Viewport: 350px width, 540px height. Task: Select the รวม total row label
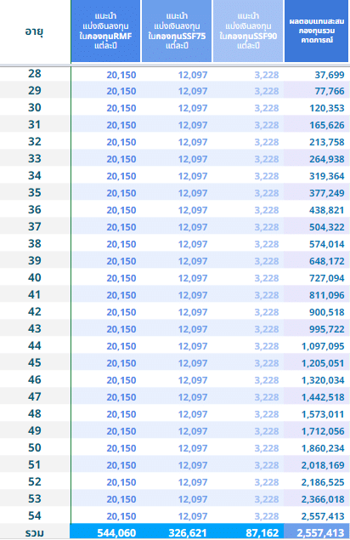[x=35, y=532]
